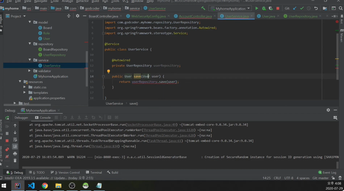
Task: Collapse the repository folder
Action: click(x=30, y=44)
